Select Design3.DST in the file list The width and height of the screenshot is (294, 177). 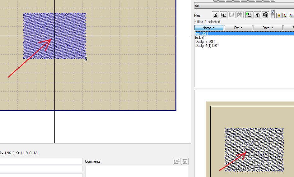[x=205, y=42]
